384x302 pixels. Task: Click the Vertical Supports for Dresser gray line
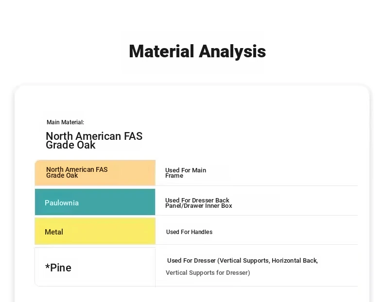tap(208, 273)
